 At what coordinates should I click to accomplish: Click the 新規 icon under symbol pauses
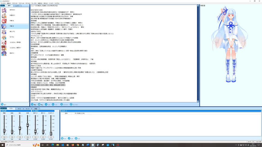pos(62,139)
